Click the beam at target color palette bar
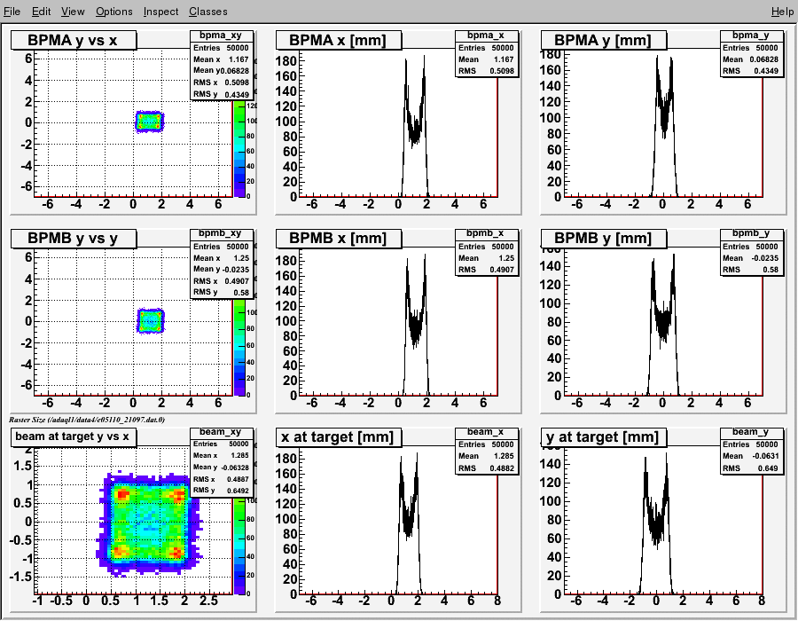This screenshot has height=621, width=798. [x=239, y=546]
